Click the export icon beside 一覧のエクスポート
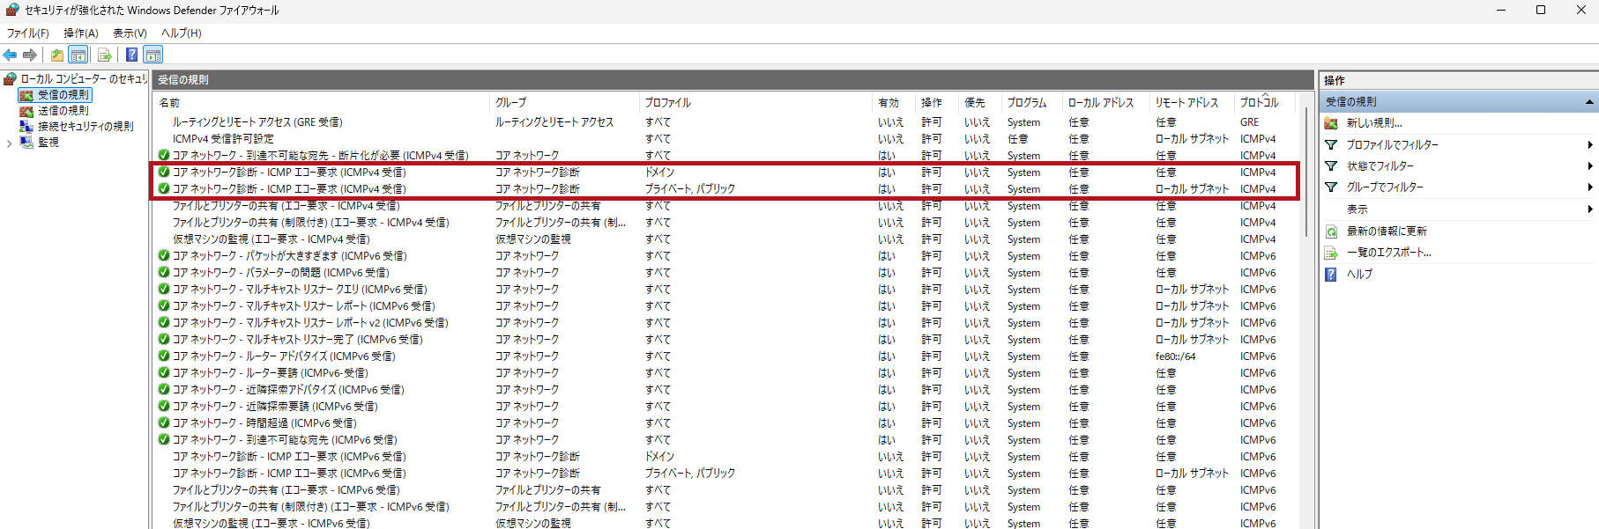The image size is (1599, 529). (x=1331, y=253)
